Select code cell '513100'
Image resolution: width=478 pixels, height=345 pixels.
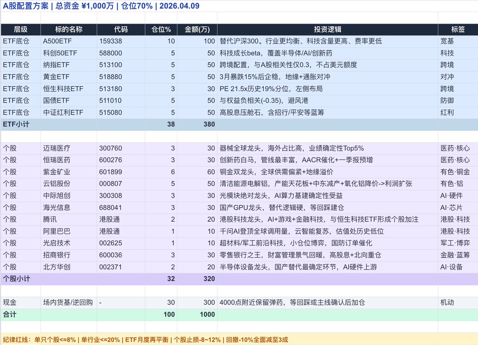pos(121,65)
